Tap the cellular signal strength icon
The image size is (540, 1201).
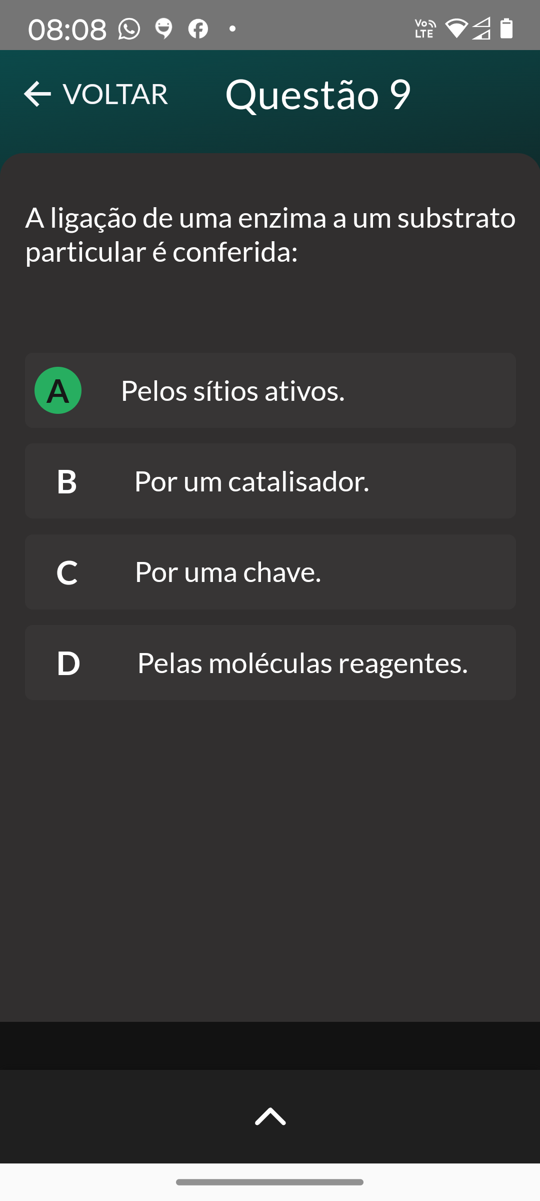pos(481,29)
